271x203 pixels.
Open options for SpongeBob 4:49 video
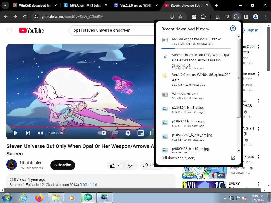(x=258, y=157)
